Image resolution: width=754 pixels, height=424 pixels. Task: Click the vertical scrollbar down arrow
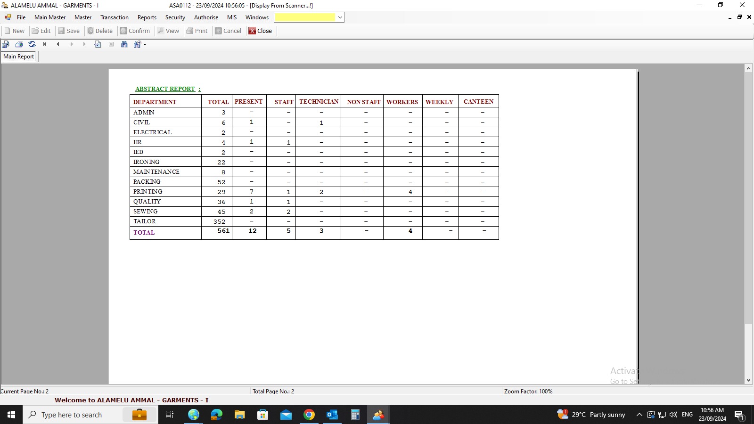click(x=748, y=380)
